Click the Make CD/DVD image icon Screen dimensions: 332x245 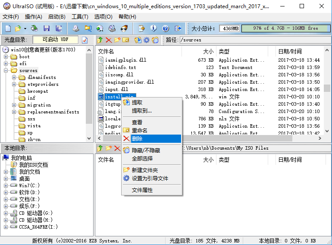coord(75,28)
